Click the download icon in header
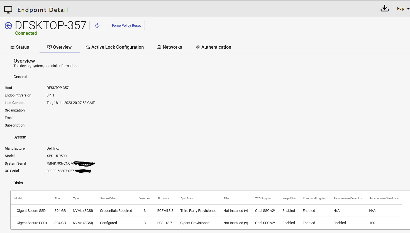This screenshot has height=233, width=410. coord(384,9)
